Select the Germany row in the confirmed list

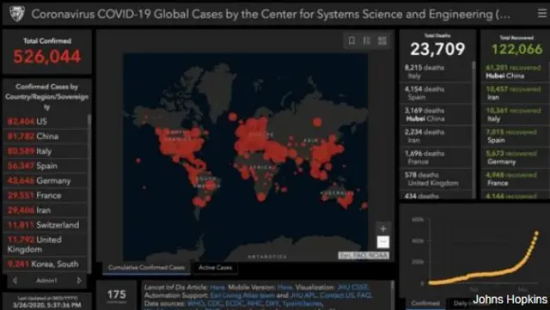[45, 180]
